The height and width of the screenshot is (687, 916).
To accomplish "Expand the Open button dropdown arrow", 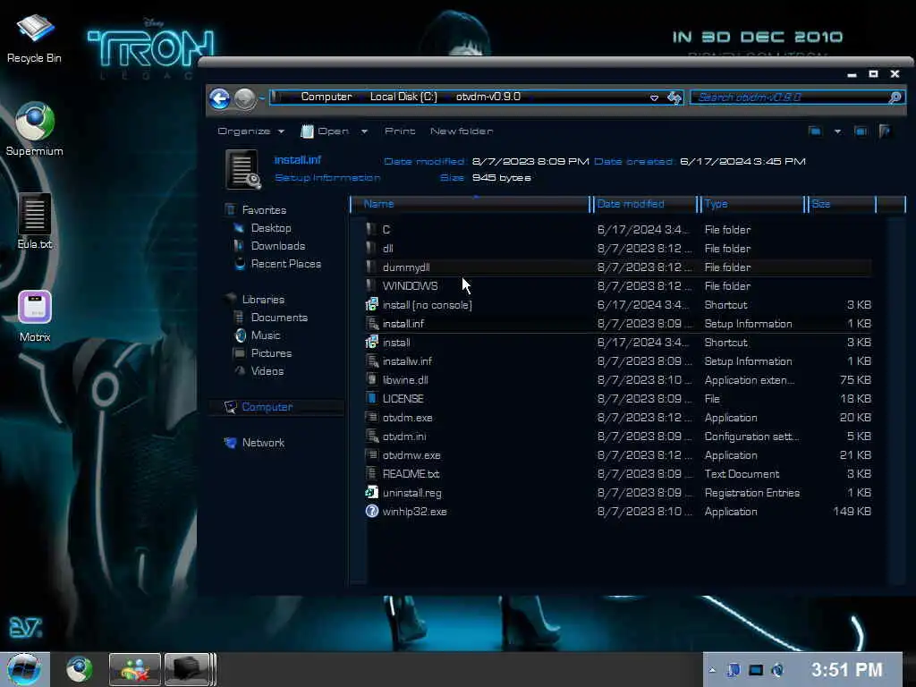I will click(x=364, y=131).
